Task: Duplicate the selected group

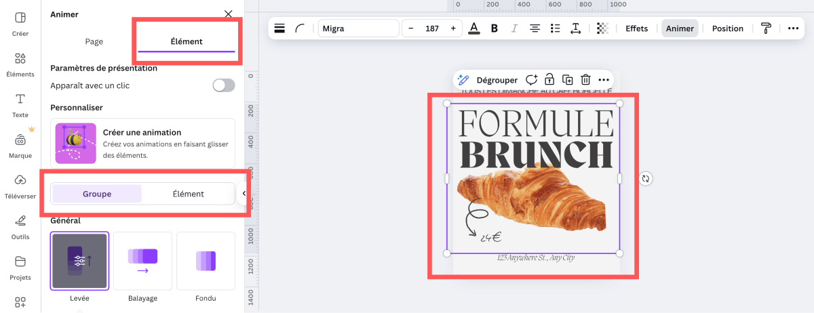Action: pyautogui.click(x=568, y=80)
